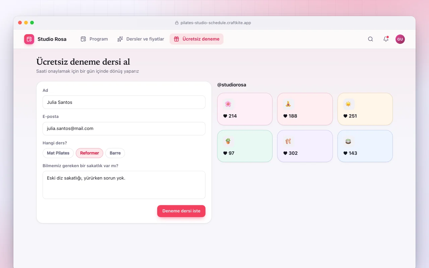The width and height of the screenshot is (429, 268).
Task: Click the address bar URL text
Action: point(216,23)
